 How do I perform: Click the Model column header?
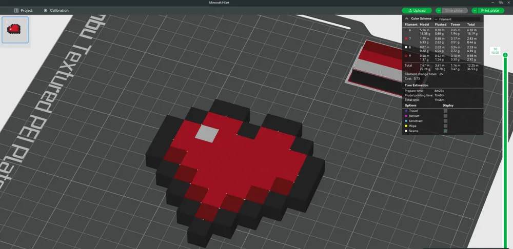(x=424, y=25)
